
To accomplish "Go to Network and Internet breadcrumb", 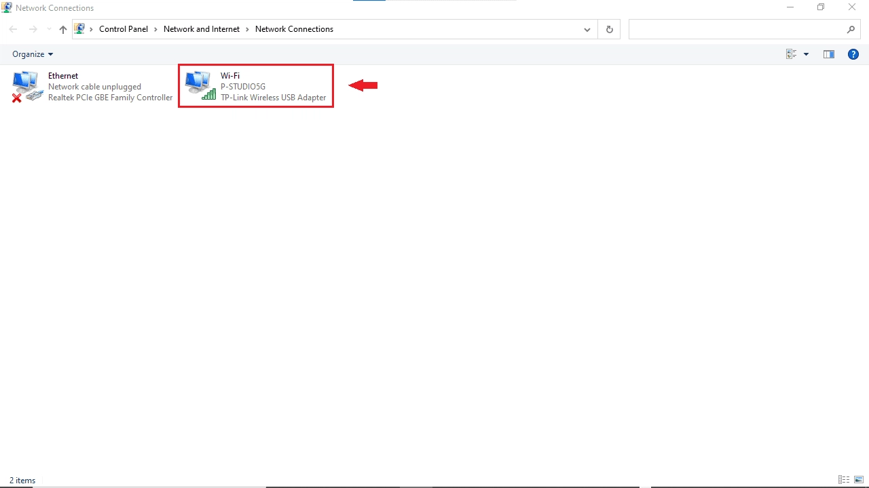I will 202,29.
